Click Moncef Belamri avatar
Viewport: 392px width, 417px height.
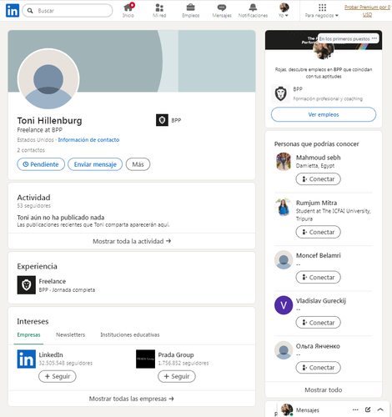(x=284, y=259)
